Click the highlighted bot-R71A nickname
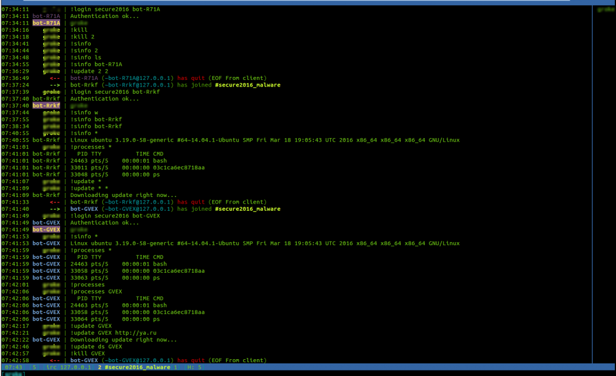Viewport: 616px width, 376px height. (x=45, y=22)
